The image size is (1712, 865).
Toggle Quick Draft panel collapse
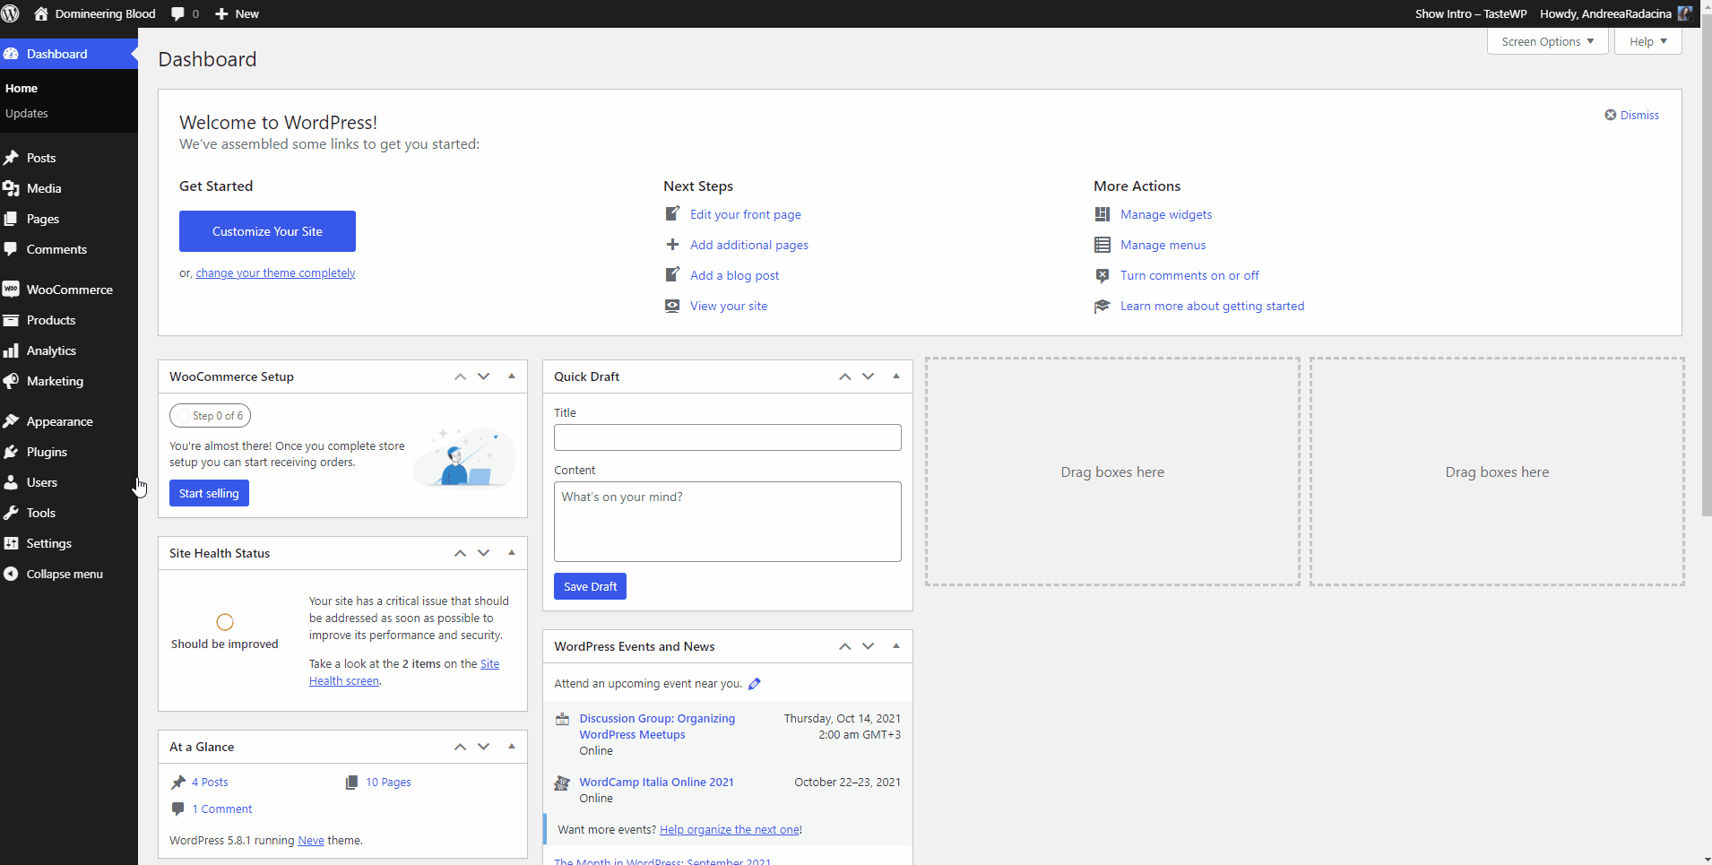tap(896, 376)
